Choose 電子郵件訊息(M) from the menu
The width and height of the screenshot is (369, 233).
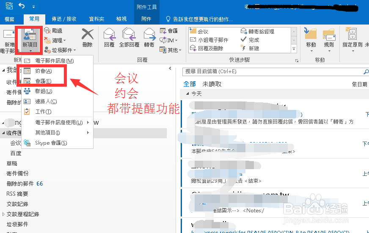coord(58,60)
